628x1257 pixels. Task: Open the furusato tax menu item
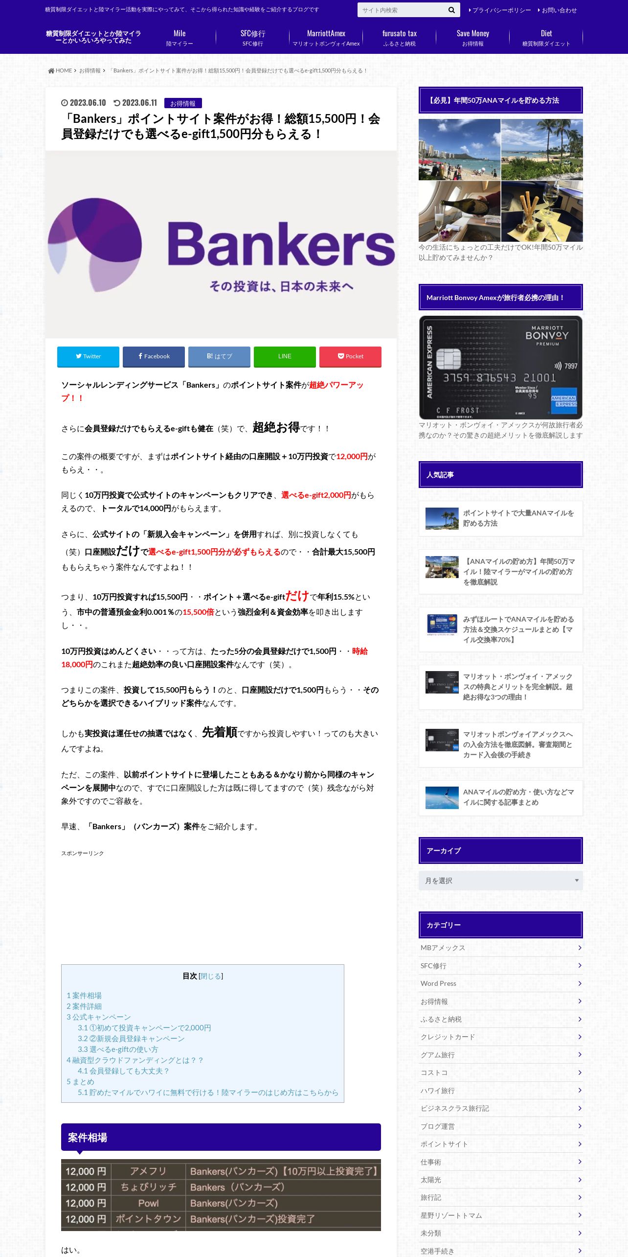coord(400,38)
